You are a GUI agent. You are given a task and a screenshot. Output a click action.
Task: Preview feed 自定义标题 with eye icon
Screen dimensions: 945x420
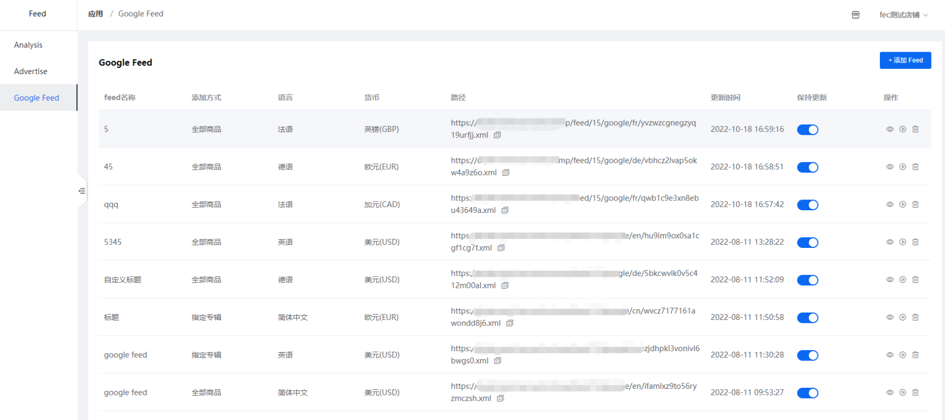tap(890, 280)
